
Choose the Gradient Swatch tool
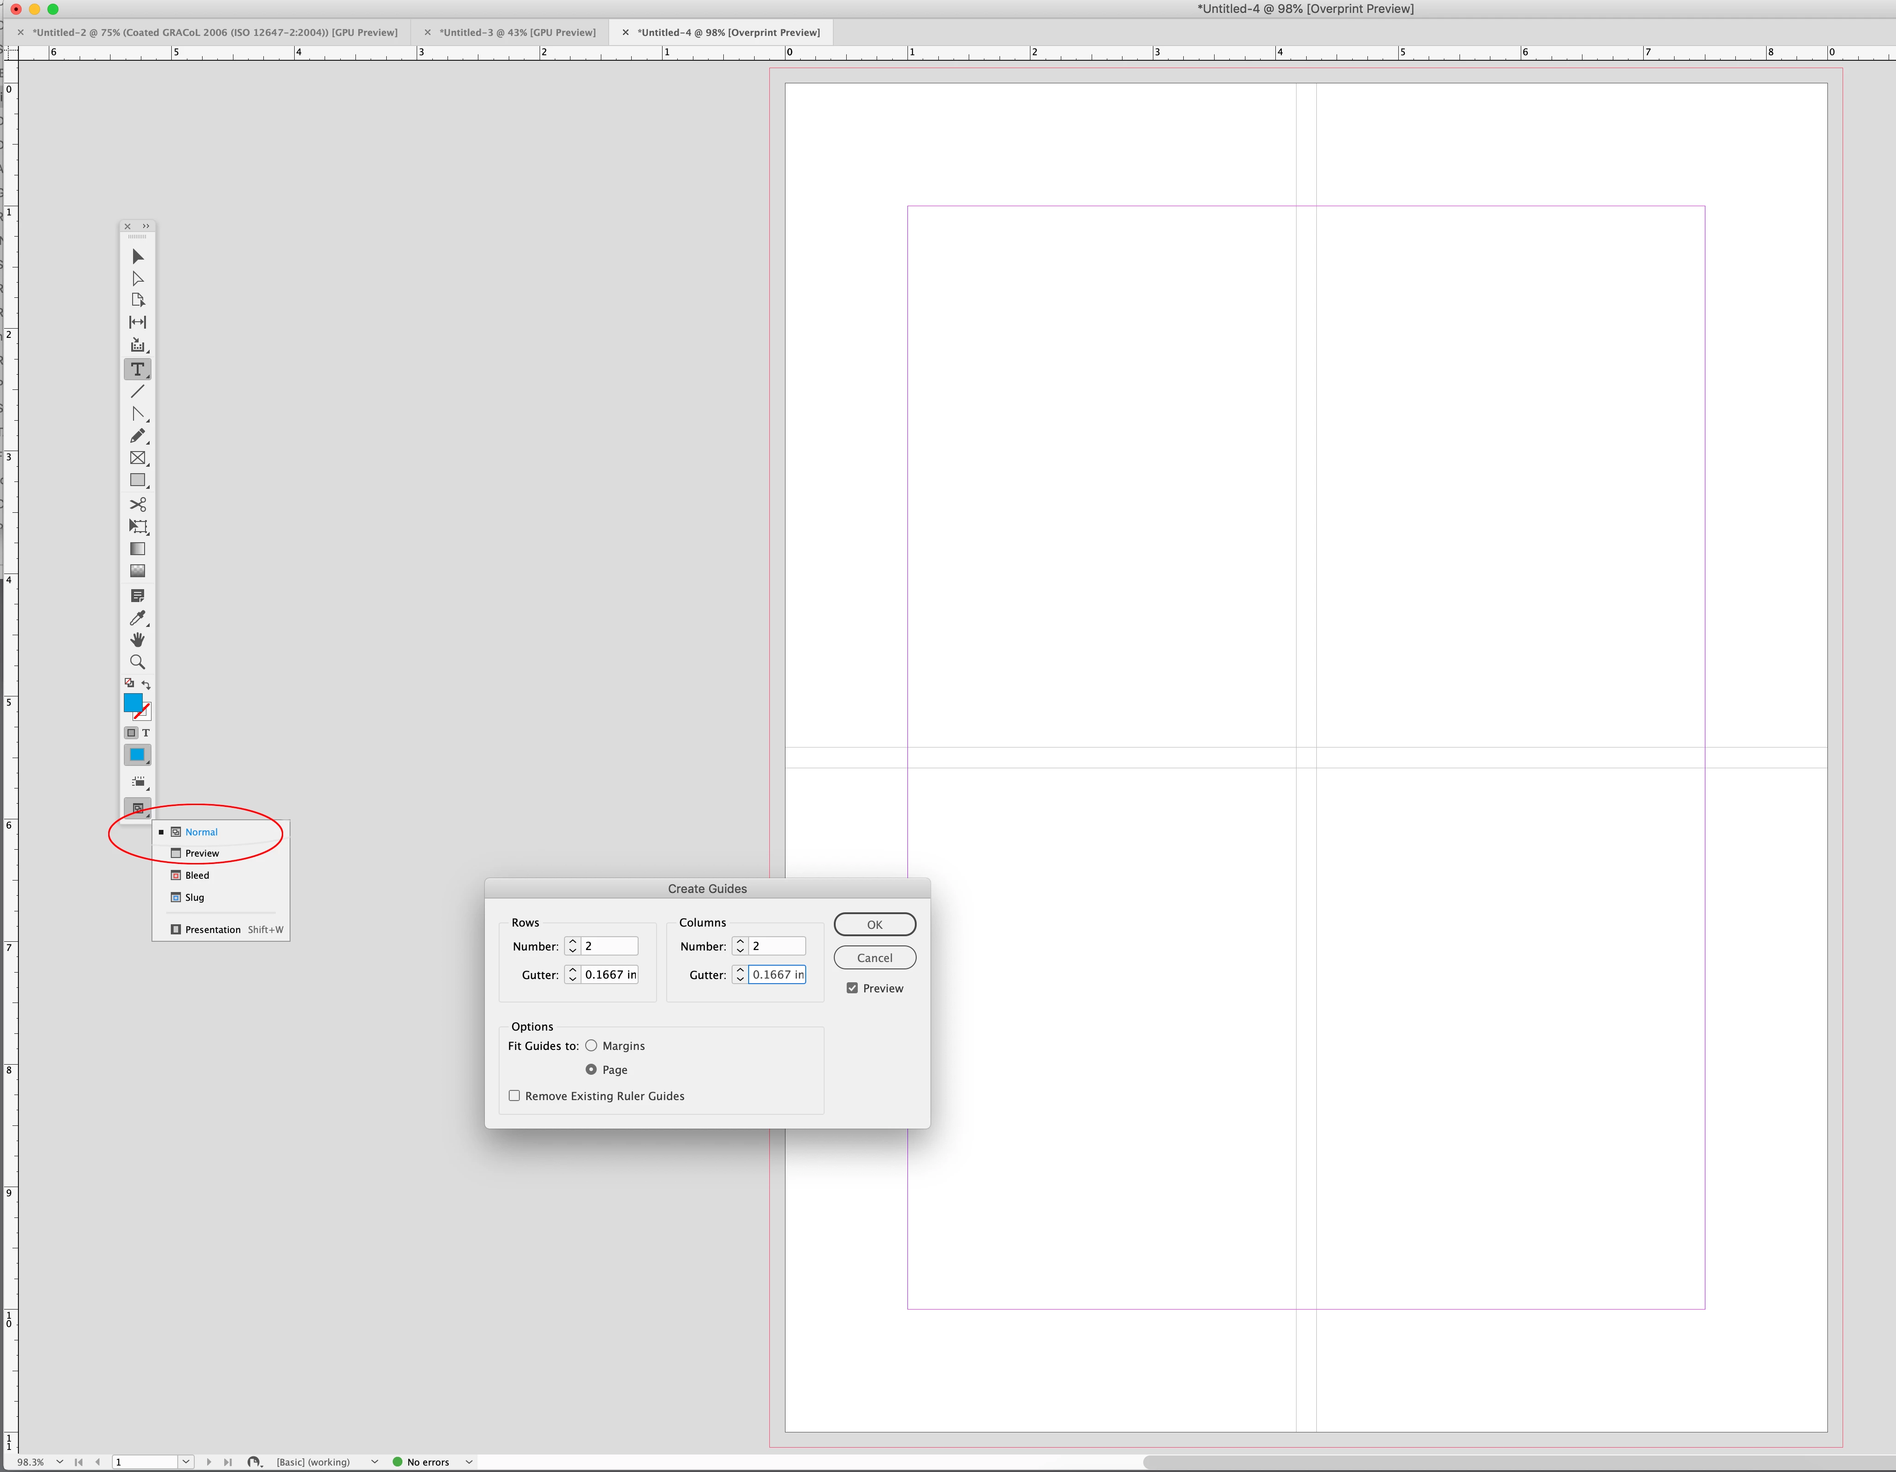[x=137, y=549]
